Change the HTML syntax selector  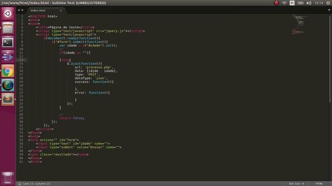(x=319, y=184)
